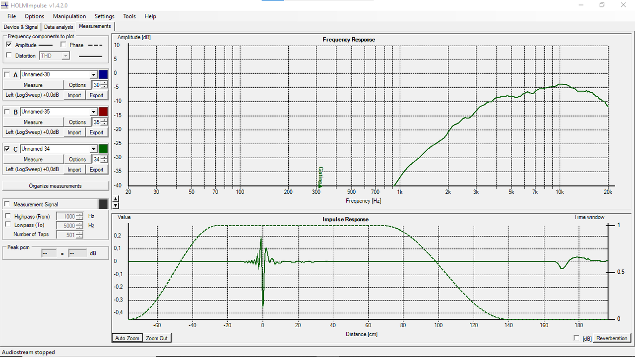Image resolution: width=635 pixels, height=357 pixels.
Task: Click the dark red color swatch for slot B
Action: pyautogui.click(x=103, y=112)
